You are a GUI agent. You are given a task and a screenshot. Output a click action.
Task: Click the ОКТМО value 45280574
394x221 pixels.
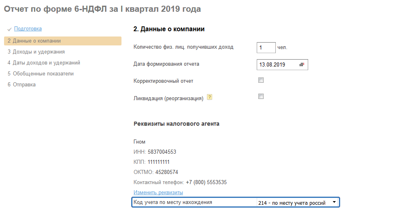pyautogui.click(x=166, y=172)
